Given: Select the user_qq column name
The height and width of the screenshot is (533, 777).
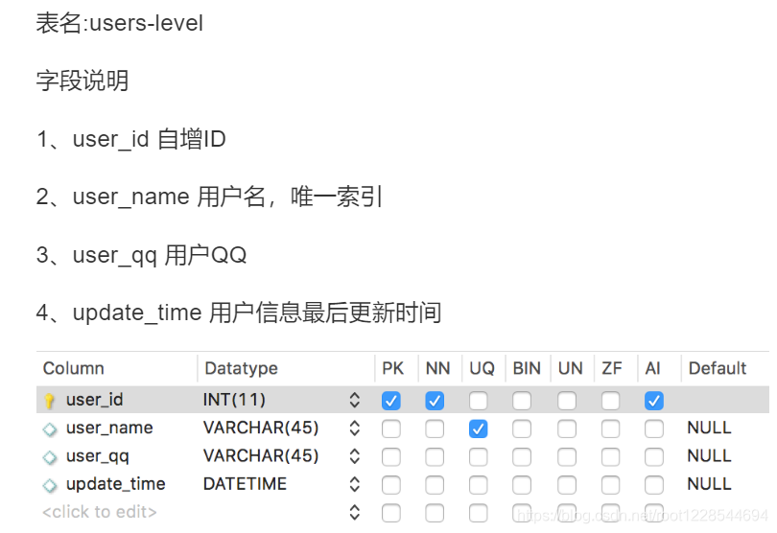Looking at the screenshot, I should [x=98, y=456].
